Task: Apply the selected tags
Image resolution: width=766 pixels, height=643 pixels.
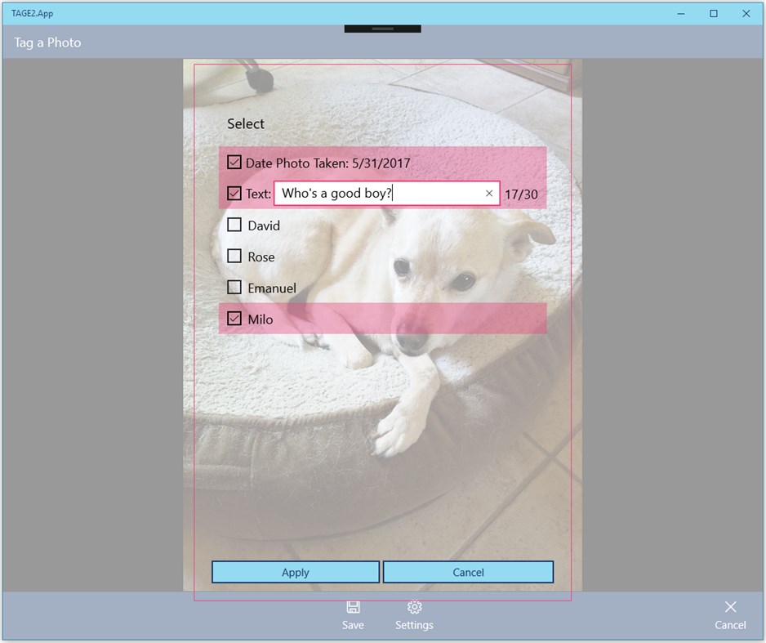Action: [295, 572]
